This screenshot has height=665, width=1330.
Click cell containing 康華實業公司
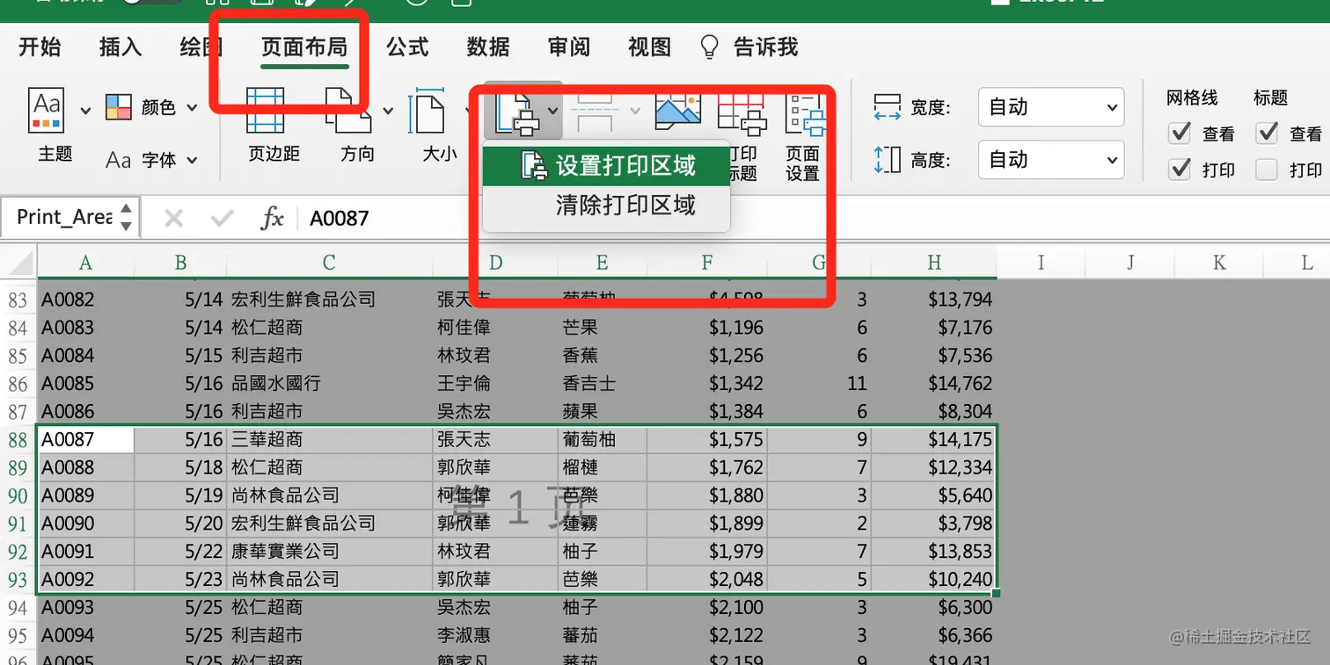329,552
